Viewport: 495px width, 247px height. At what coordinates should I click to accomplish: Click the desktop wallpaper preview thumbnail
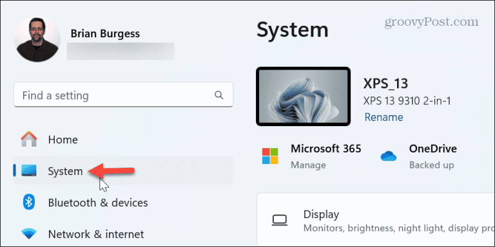303,96
